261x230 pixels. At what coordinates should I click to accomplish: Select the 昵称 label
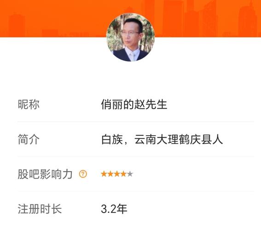click(29, 104)
